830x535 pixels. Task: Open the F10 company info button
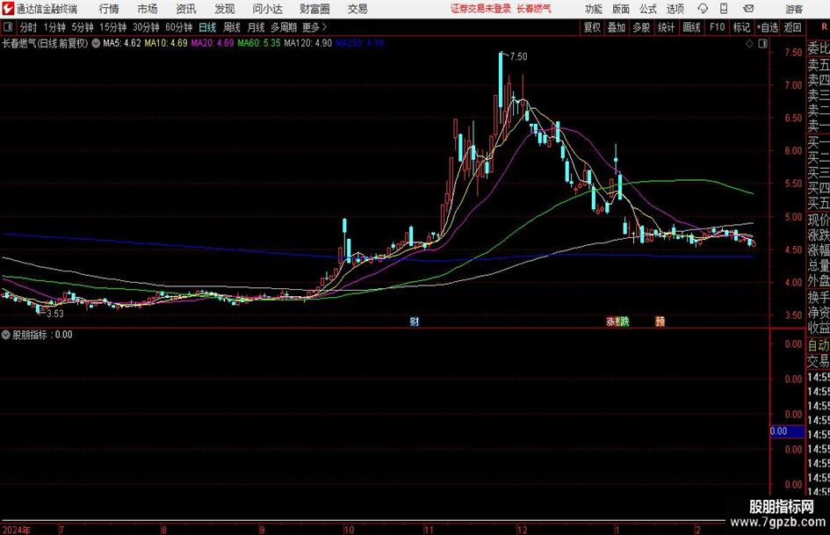coord(718,27)
